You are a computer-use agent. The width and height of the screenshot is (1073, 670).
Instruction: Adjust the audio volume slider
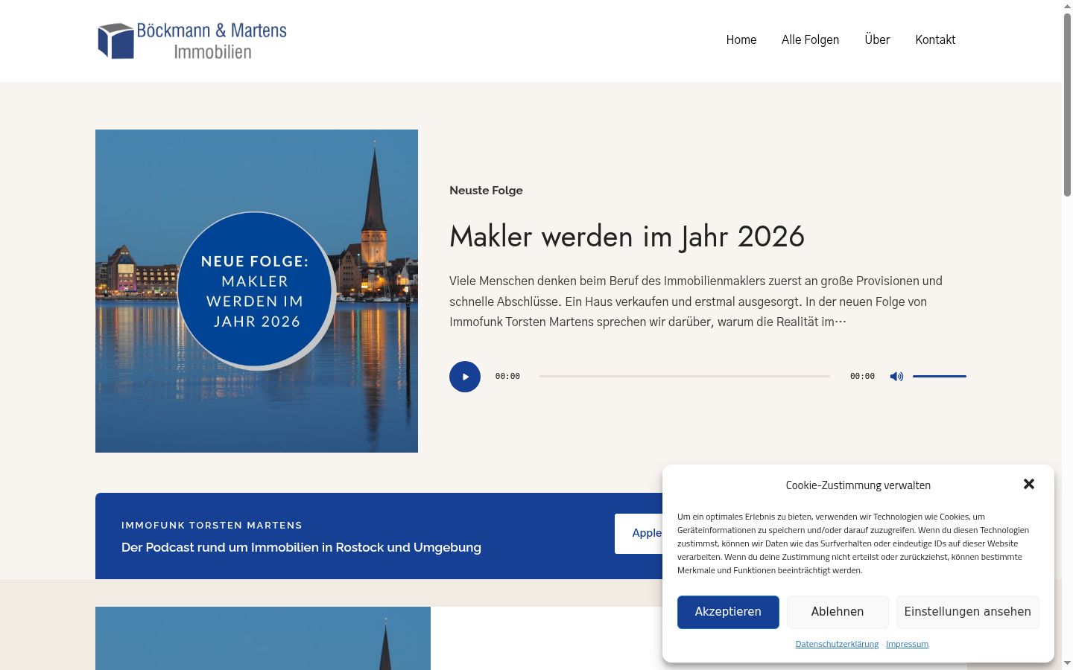click(940, 377)
